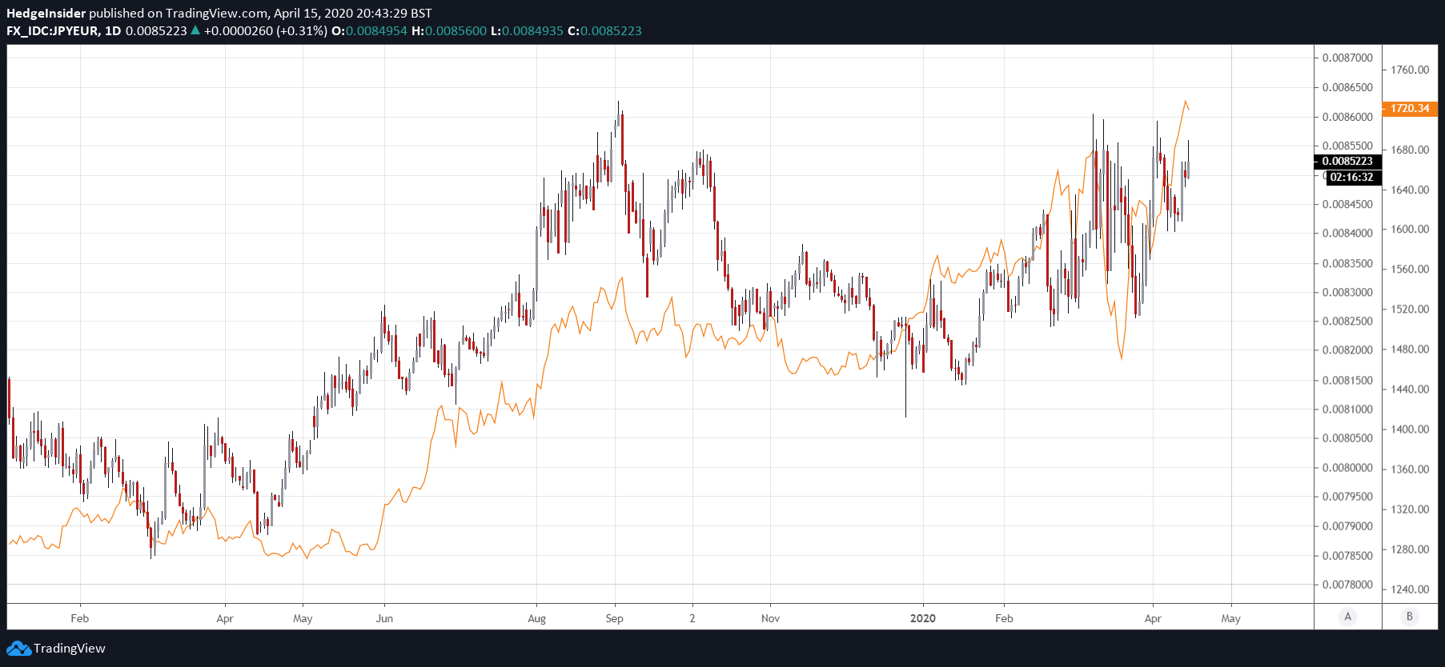1445x667 pixels.
Task: Click the low value 0.0084935
Action: click(532, 31)
